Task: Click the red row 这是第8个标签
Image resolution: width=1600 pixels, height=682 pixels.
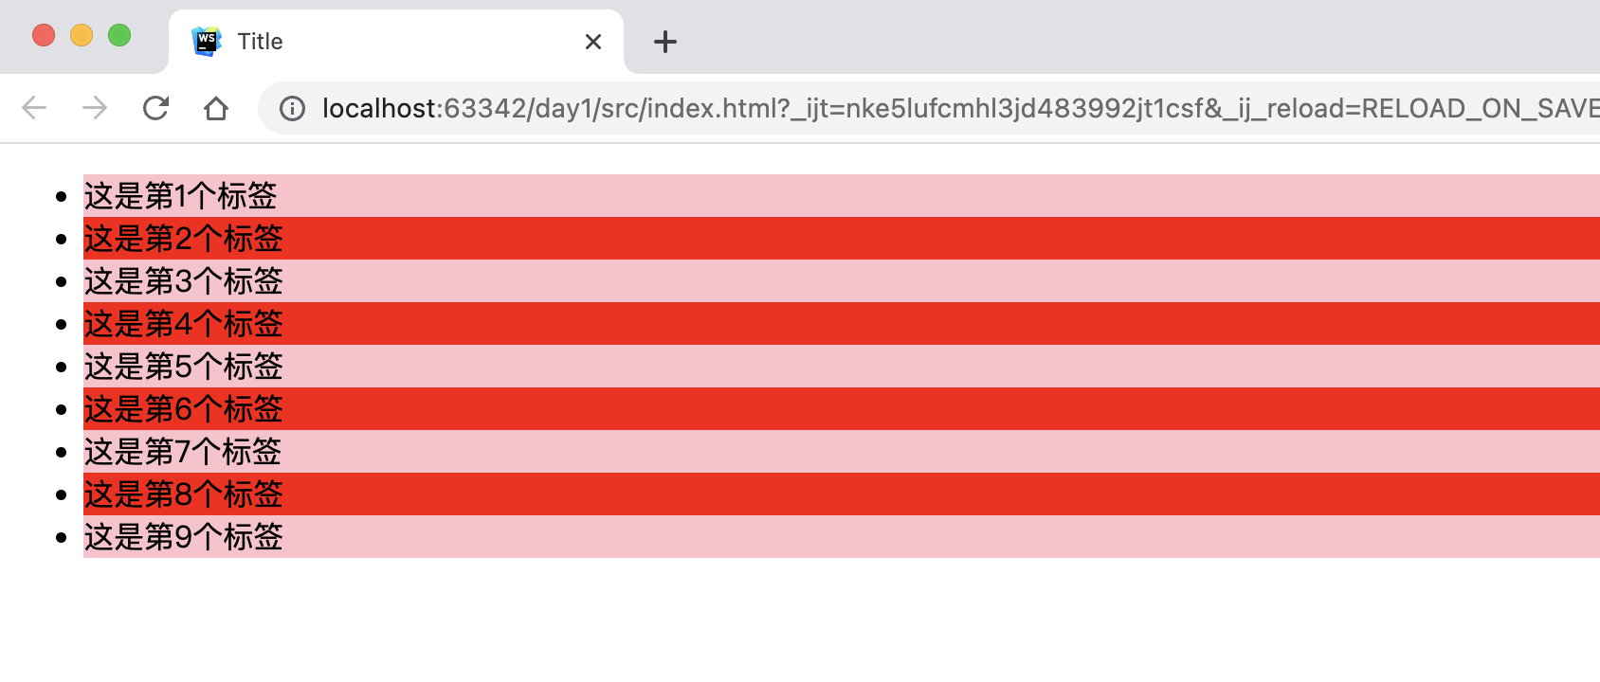Action: point(184,494)
